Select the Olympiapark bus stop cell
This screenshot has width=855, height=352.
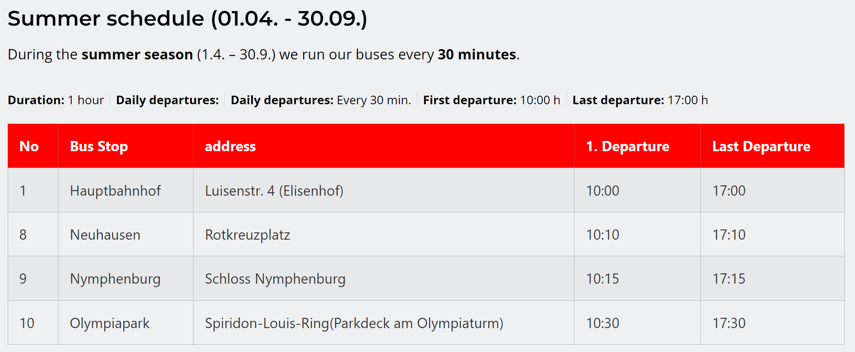[x=110, y=323]
